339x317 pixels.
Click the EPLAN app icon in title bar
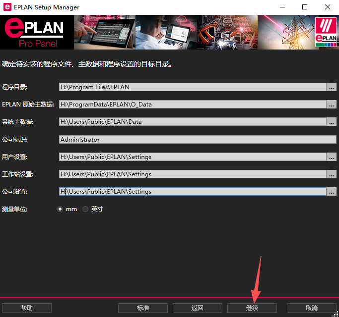click(7, 7)
